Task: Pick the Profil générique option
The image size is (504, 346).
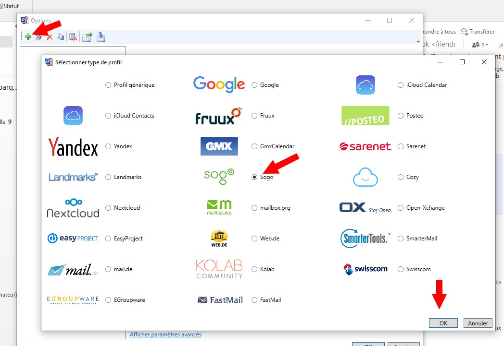Action: click(x=108, y=85)
